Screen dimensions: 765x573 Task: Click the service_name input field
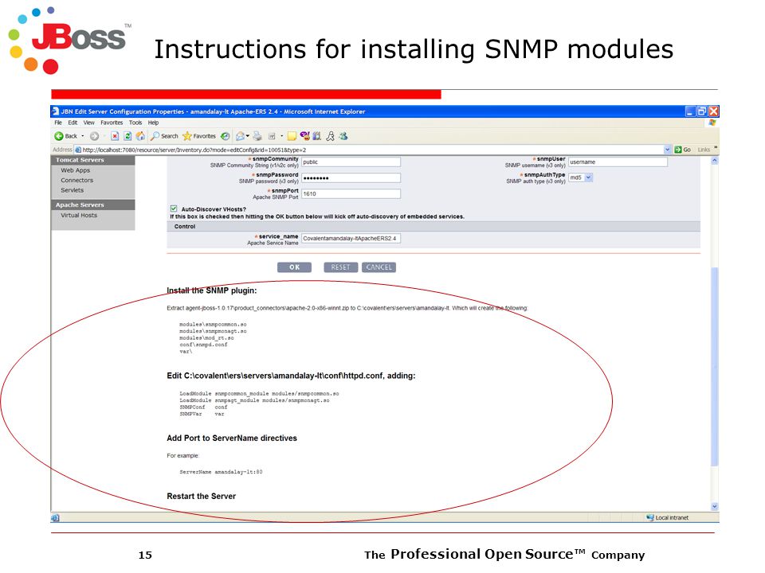pos(351,238)
